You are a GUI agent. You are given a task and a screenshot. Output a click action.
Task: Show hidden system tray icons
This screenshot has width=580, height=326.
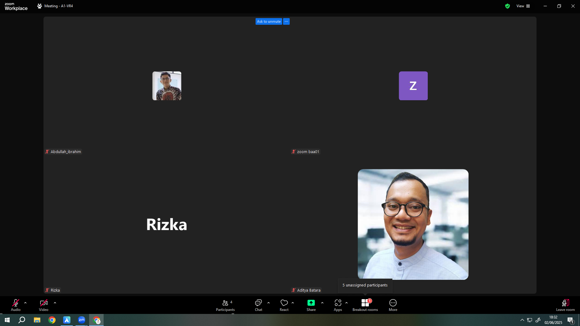tap(522, 320)
